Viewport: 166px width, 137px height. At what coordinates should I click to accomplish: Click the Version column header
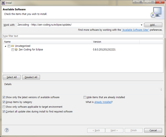[116, 42]
